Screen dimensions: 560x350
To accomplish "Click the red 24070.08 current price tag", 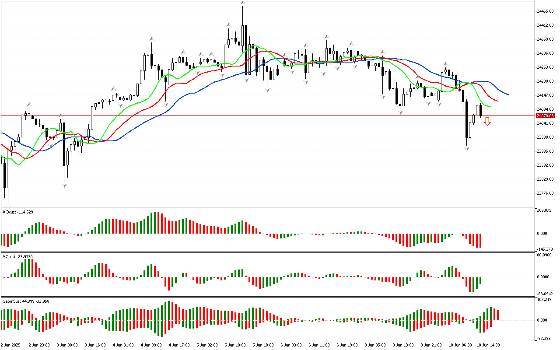I will point(545,116).
